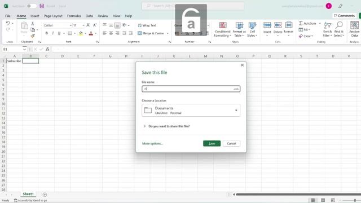Expand the Name Box dropdown
This screenshot has width=361, height=203.
click(x=24, y=49)
